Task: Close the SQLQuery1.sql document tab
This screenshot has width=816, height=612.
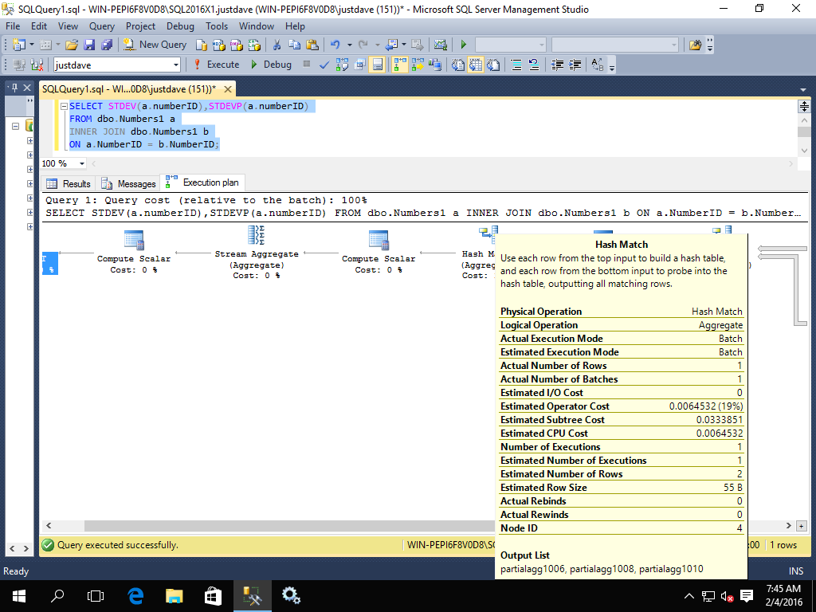Action: pyautogui.click(x=228, y=89)
